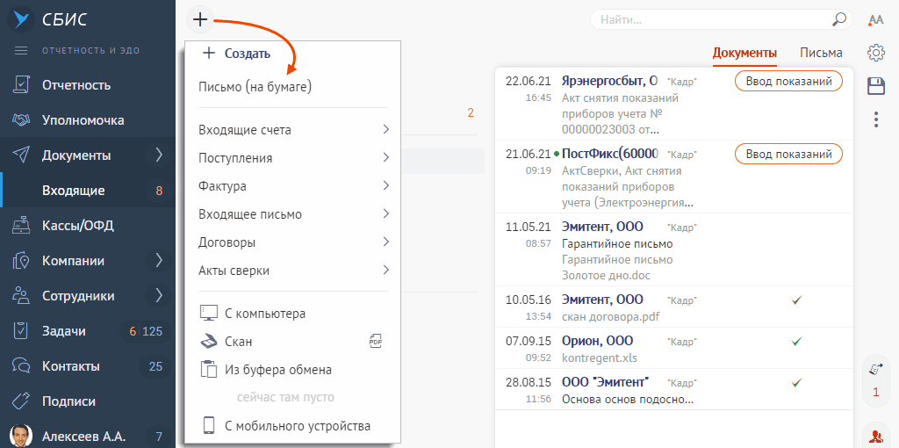The image size is (899, 448).
Task: Click the magnifier search icon
Action: (x=839, y=19)
